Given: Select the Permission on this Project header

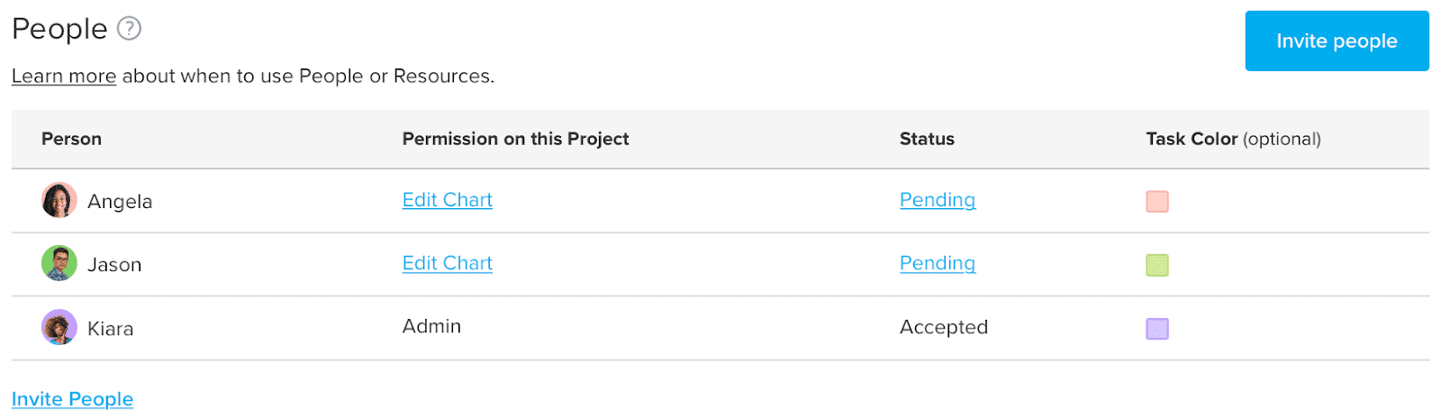Looking at the screenshot, I should (x=515, y=139).
